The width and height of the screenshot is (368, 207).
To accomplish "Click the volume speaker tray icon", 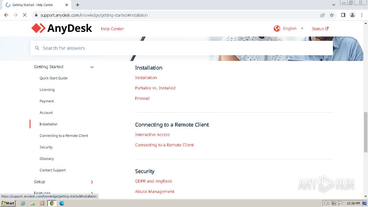I will click(327, 203).
